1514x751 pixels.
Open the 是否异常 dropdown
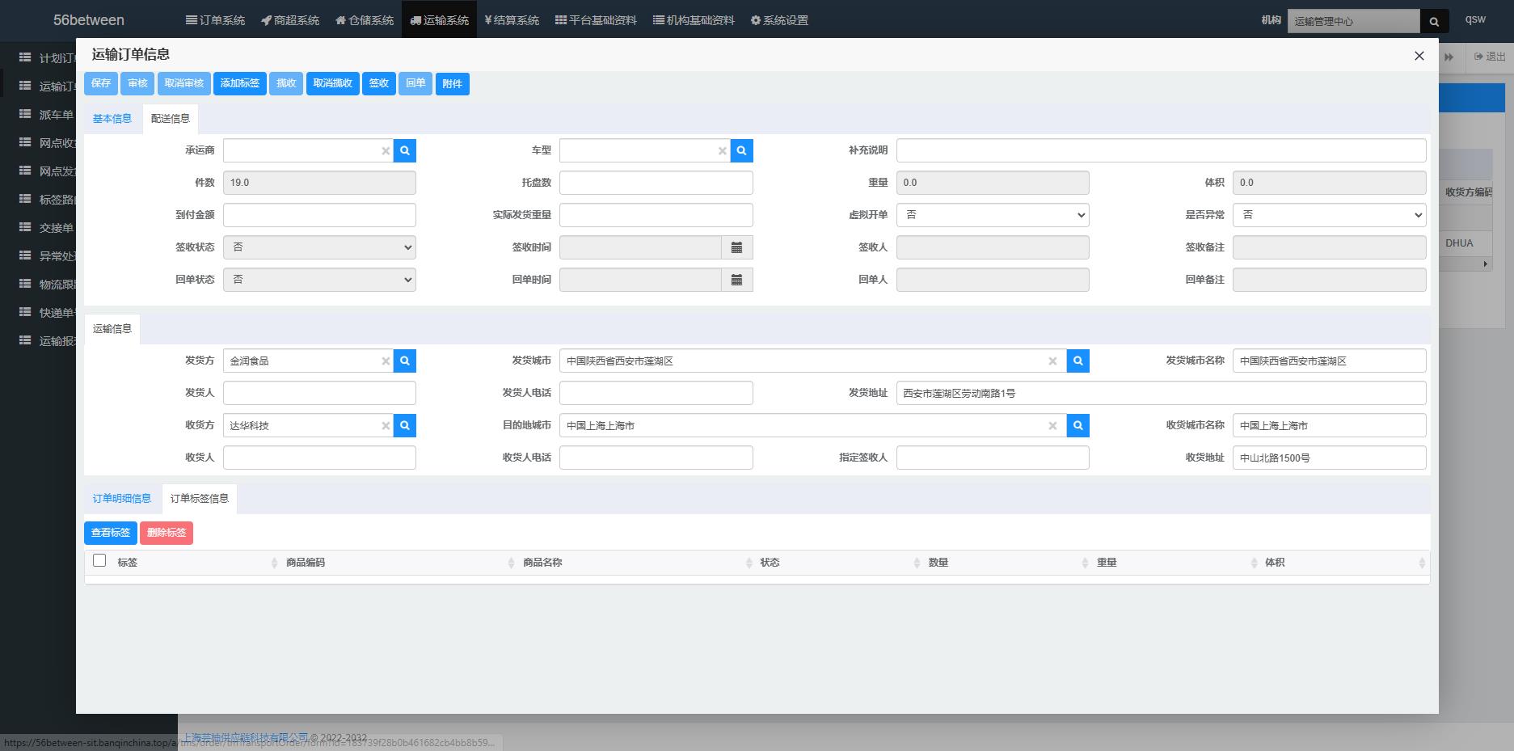[1329, 215]
